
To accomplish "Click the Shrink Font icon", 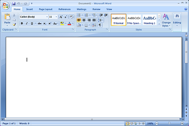I will click(66, 17).
